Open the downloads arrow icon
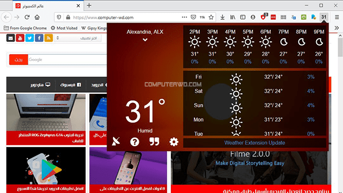 (222, 17)
